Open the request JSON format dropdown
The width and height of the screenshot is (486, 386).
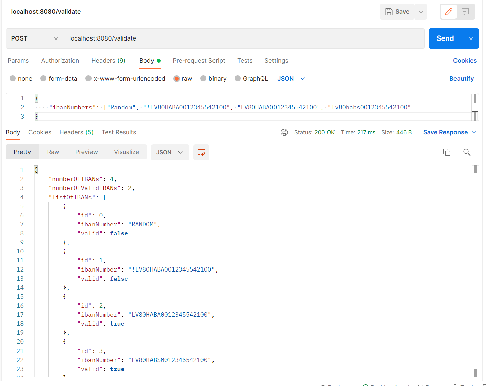[x=291, y=79]
